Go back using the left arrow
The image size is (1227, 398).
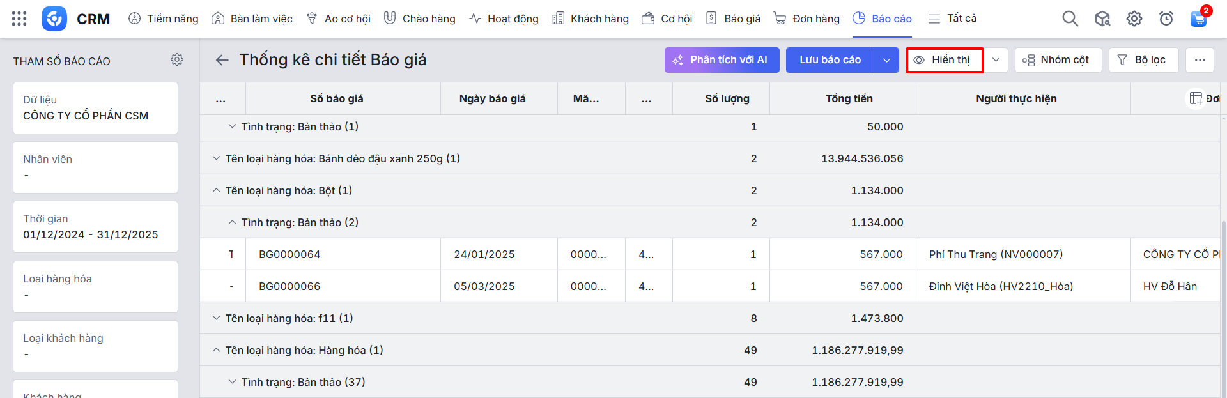point(222,60)
